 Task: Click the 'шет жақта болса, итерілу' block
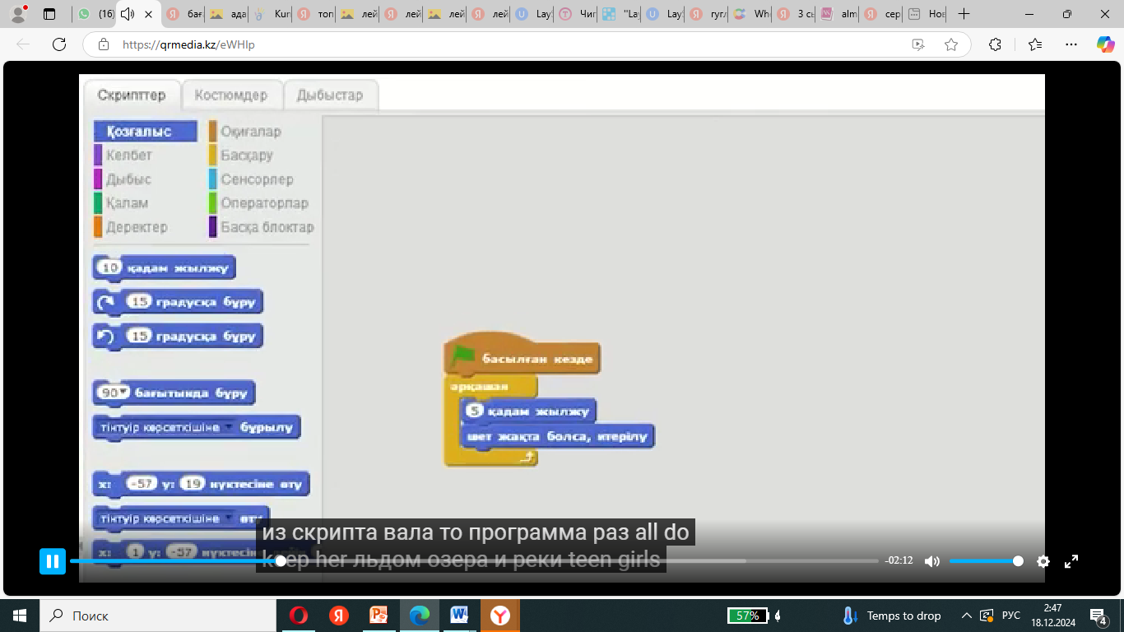coord(557,436)
